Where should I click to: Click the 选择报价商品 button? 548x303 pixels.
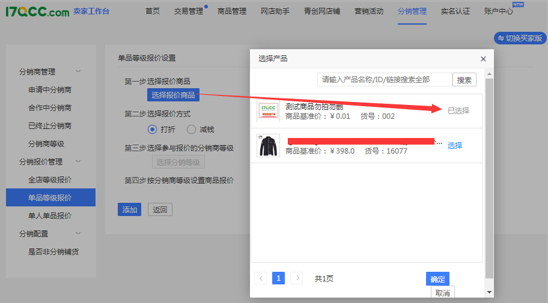[173, 95]
